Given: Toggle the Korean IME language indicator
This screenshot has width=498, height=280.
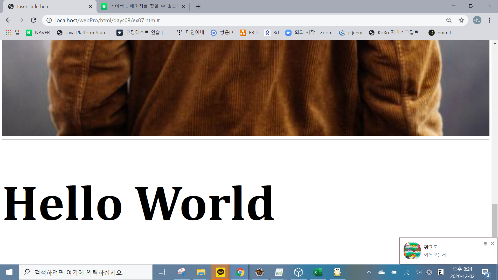Looking at the screenshot, I should 440,272.
